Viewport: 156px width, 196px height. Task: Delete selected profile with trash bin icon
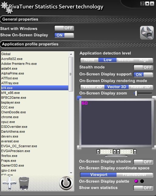tap(24, 183)
